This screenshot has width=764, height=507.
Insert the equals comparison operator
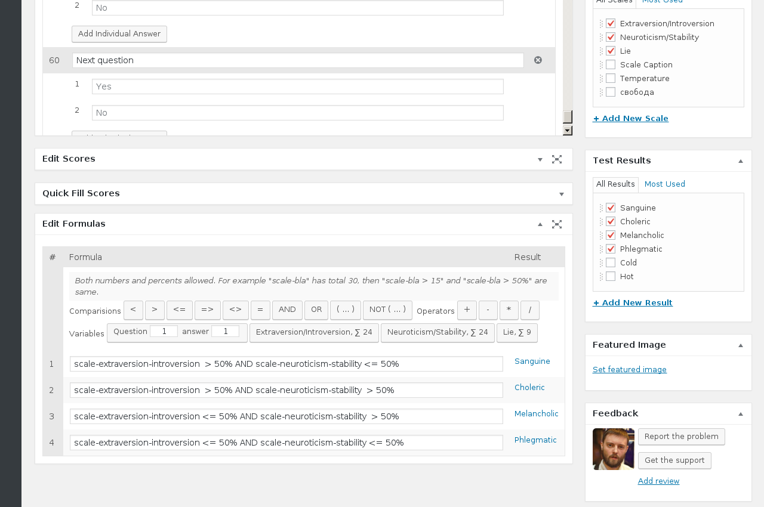pyautogui.click(x=260, y=310)
